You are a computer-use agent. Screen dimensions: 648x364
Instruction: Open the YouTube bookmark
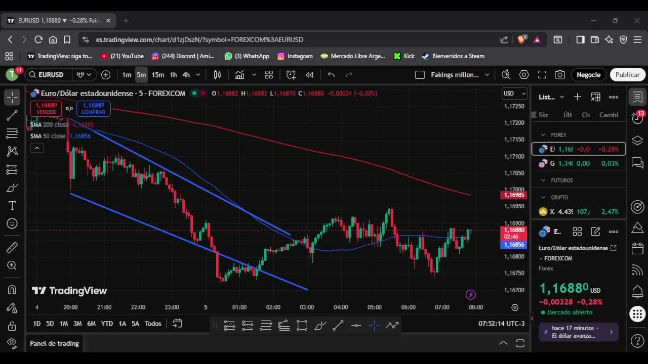[x=123, y=56]
